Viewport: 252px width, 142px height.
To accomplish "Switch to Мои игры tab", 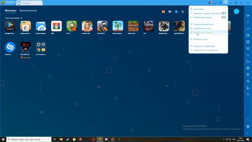I will pos(11,11).
